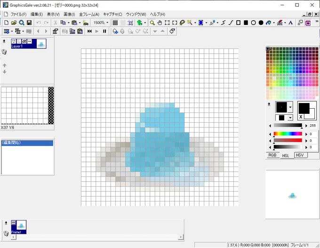Toggle Layer1 visibility icon
Image resolution: width=320 pixels, height=248 pixels.
pos(14,41)
